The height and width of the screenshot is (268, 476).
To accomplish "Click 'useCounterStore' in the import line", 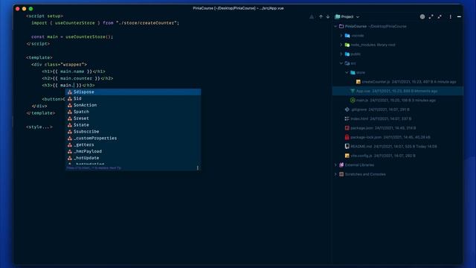I will [74, 23].
